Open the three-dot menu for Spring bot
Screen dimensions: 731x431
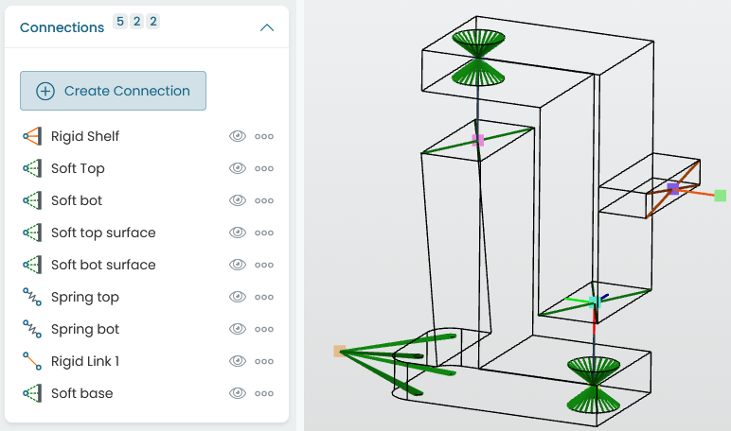pos(264,329)
